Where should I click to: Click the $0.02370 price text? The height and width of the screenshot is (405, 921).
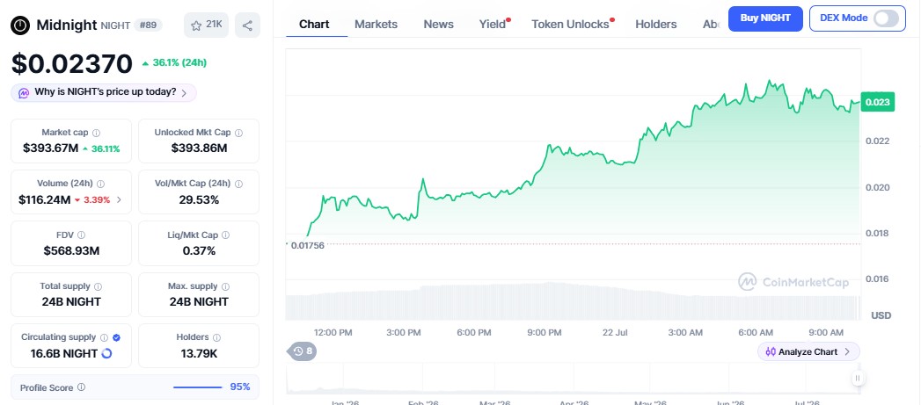point(71,63)
